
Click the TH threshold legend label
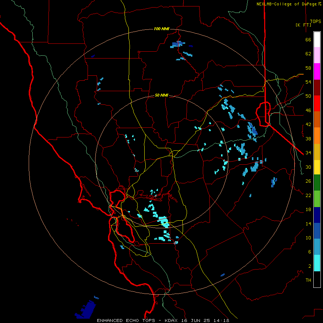(308, 280)
